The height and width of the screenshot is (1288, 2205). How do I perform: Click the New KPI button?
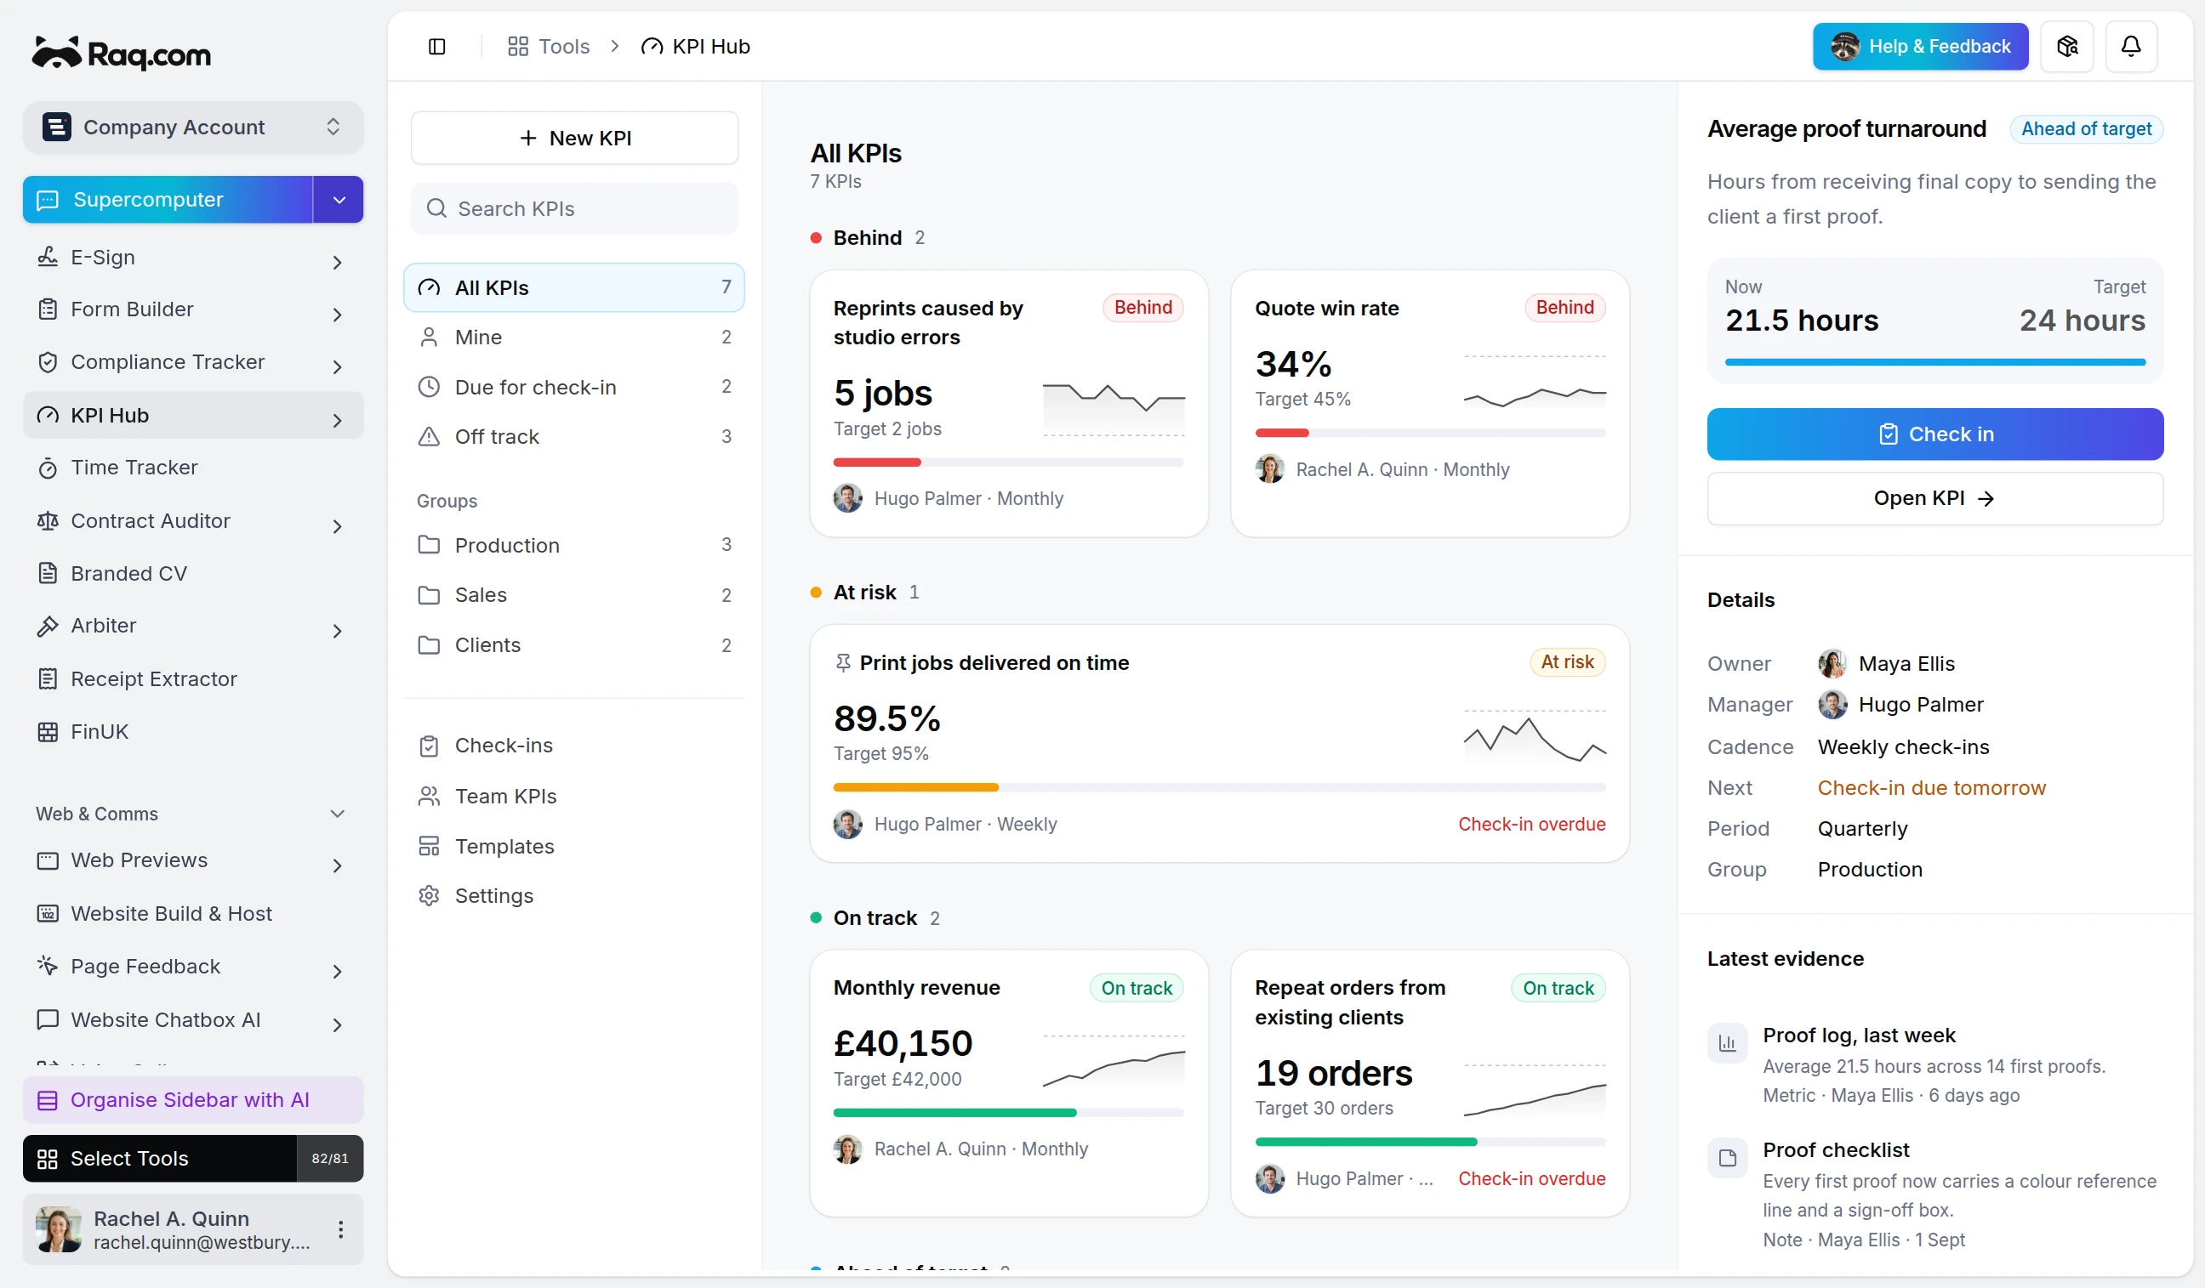(574, 139)
